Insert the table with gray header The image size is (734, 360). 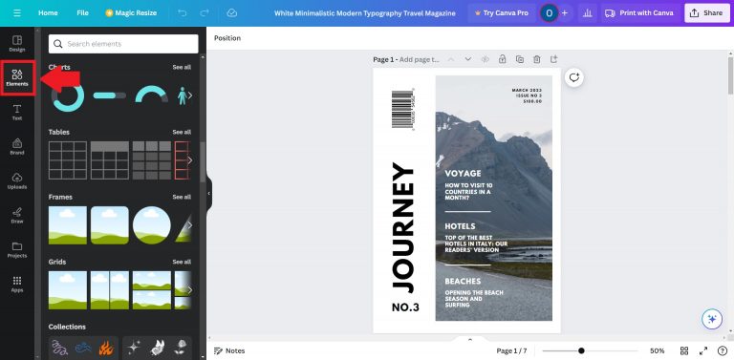[x=110, y=160]
